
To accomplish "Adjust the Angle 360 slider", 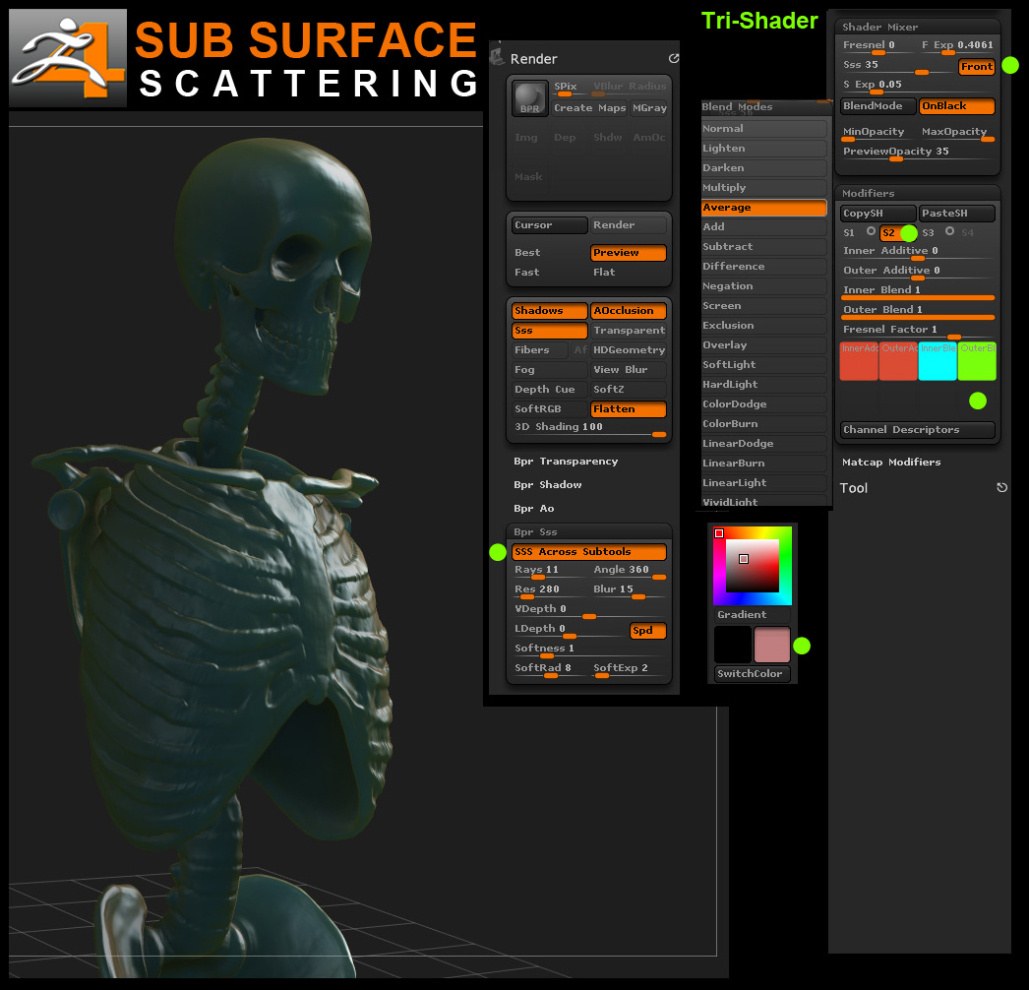I will pyautogui.click(x=628, y=571).
